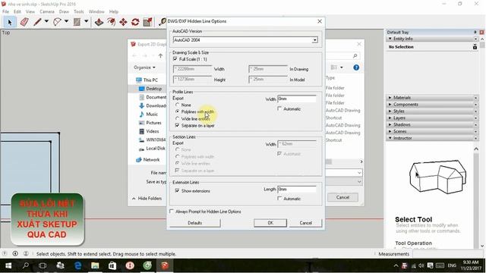Expand the Materials panel
This screenshot has height=273, width=486.
click(x=390, y=98)
